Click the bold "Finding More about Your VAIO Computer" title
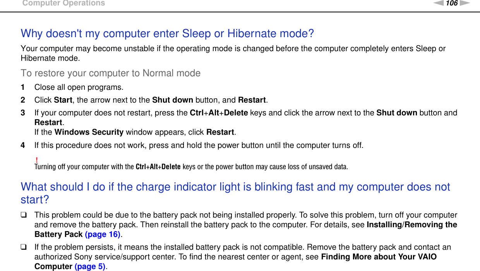 (379, 257)
